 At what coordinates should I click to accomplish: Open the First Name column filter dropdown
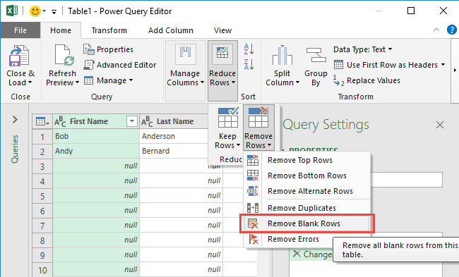coord(132,121)
